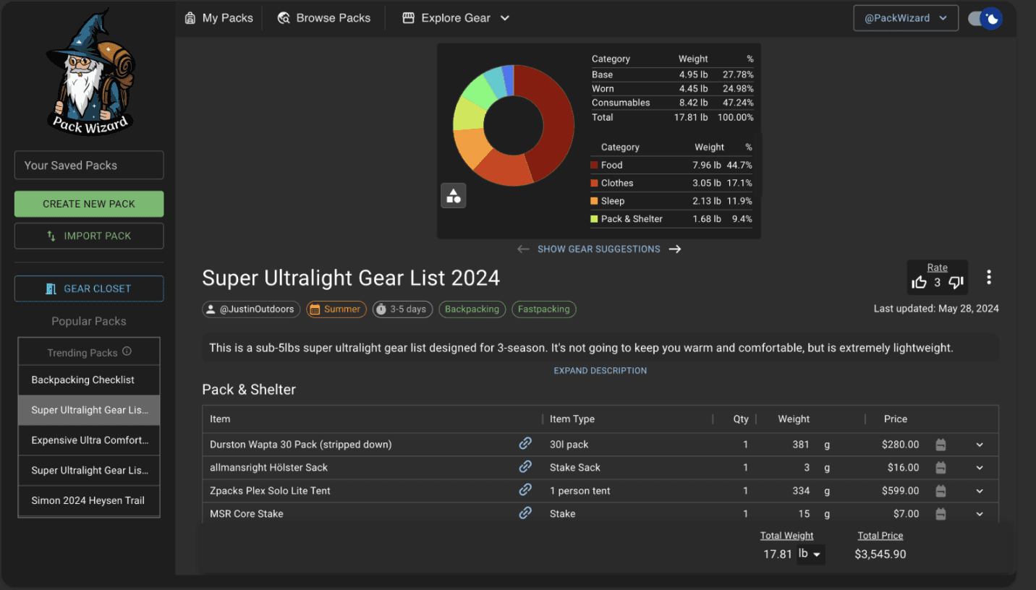Click the Explore Gear store icon
The width and height of the screenshot is (1036, 590).
tap(408, 18)
